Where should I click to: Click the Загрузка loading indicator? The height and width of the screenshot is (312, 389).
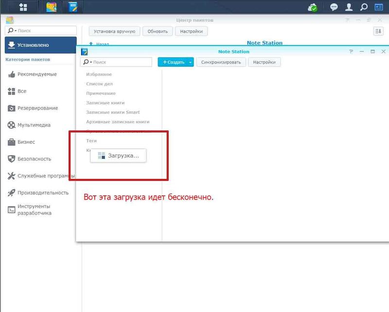[x=118, y=156]
